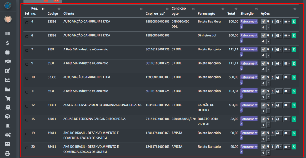Viewport: 306px width, 158px height.
Task: Click the lightning bolt icon for record 10
Action: 268,77
